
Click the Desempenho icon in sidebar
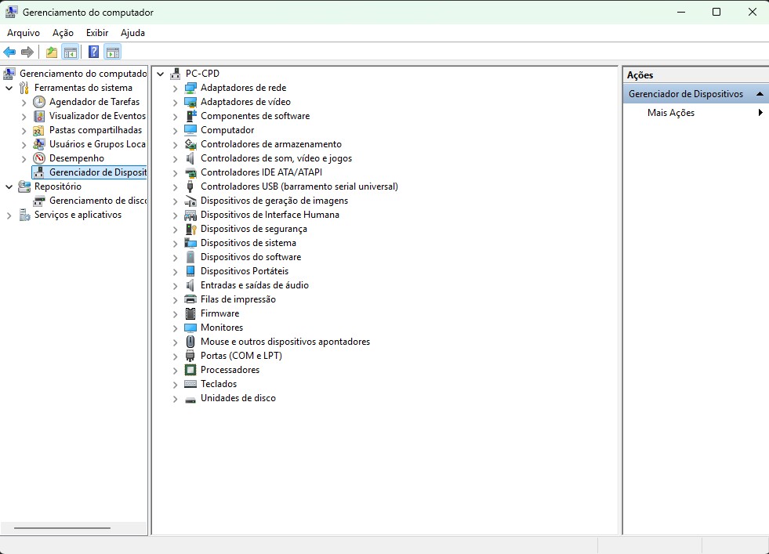39,158
